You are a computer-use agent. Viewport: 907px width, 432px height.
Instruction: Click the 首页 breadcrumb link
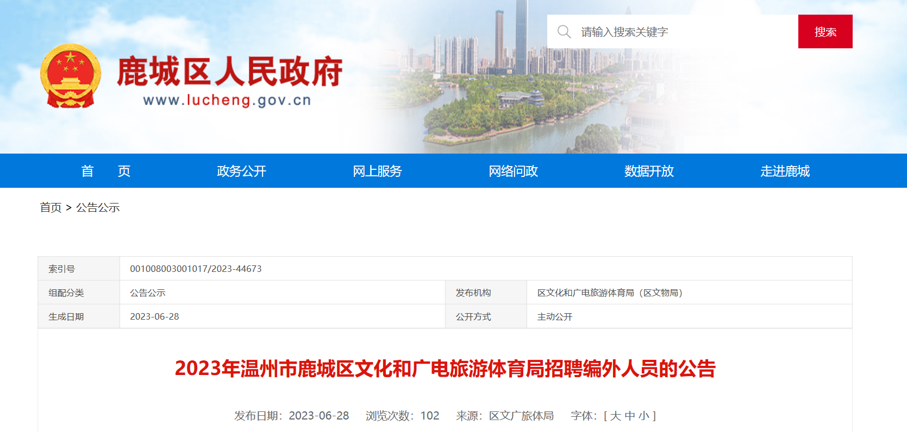point(51,207)
